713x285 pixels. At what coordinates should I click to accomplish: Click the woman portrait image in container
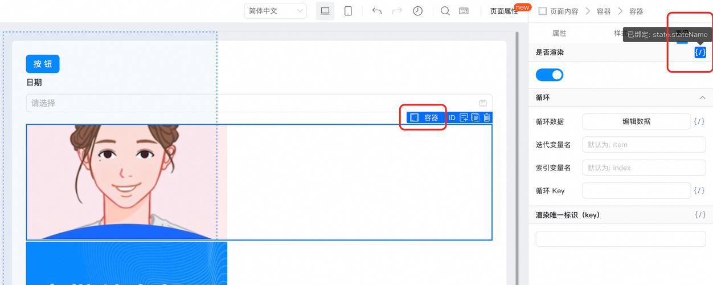pyautogui.click(x=126, y=182)
